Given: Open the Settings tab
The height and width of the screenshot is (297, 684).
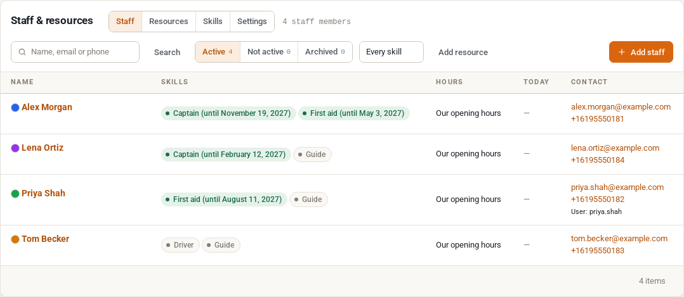Looking at the screenshot, I should click(x=252, y=22).
